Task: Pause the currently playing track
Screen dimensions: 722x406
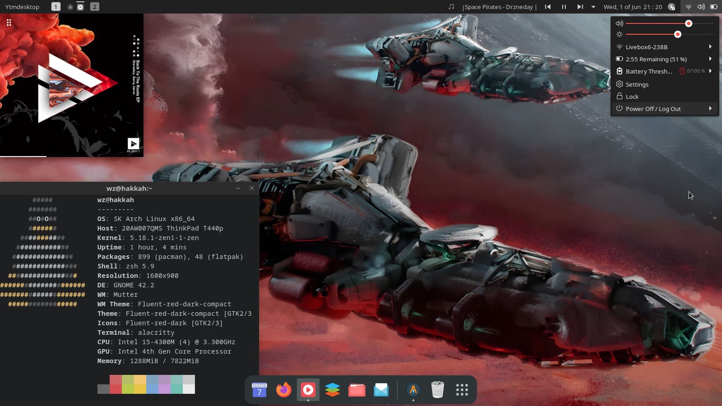Action: coord(564,7)
